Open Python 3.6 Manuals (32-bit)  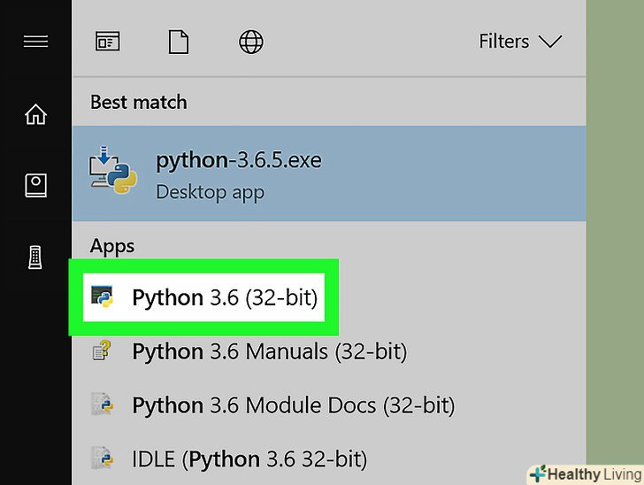tap(269, 351)
